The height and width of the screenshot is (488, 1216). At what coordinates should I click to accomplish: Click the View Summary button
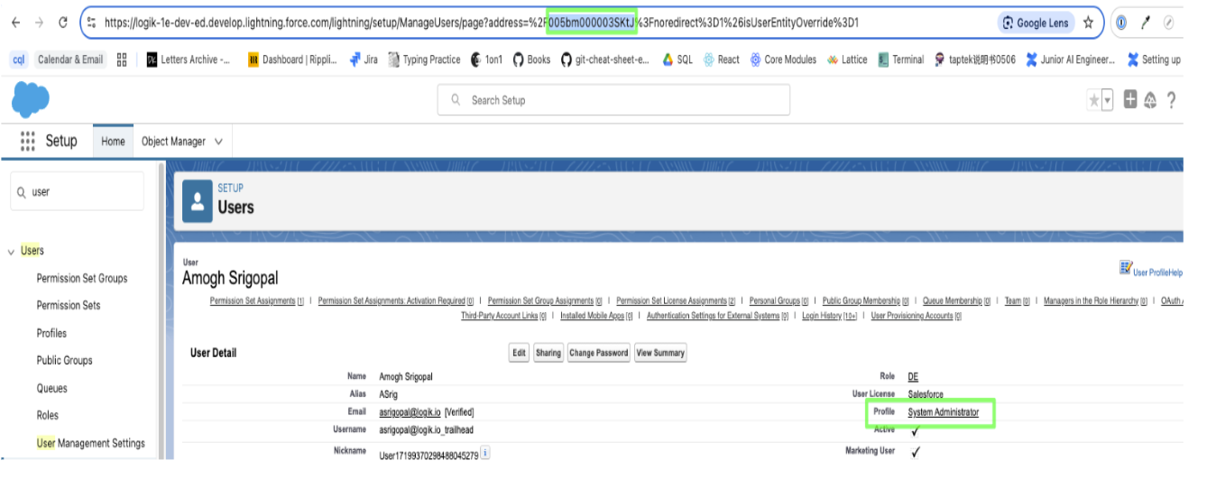(660, 353)
